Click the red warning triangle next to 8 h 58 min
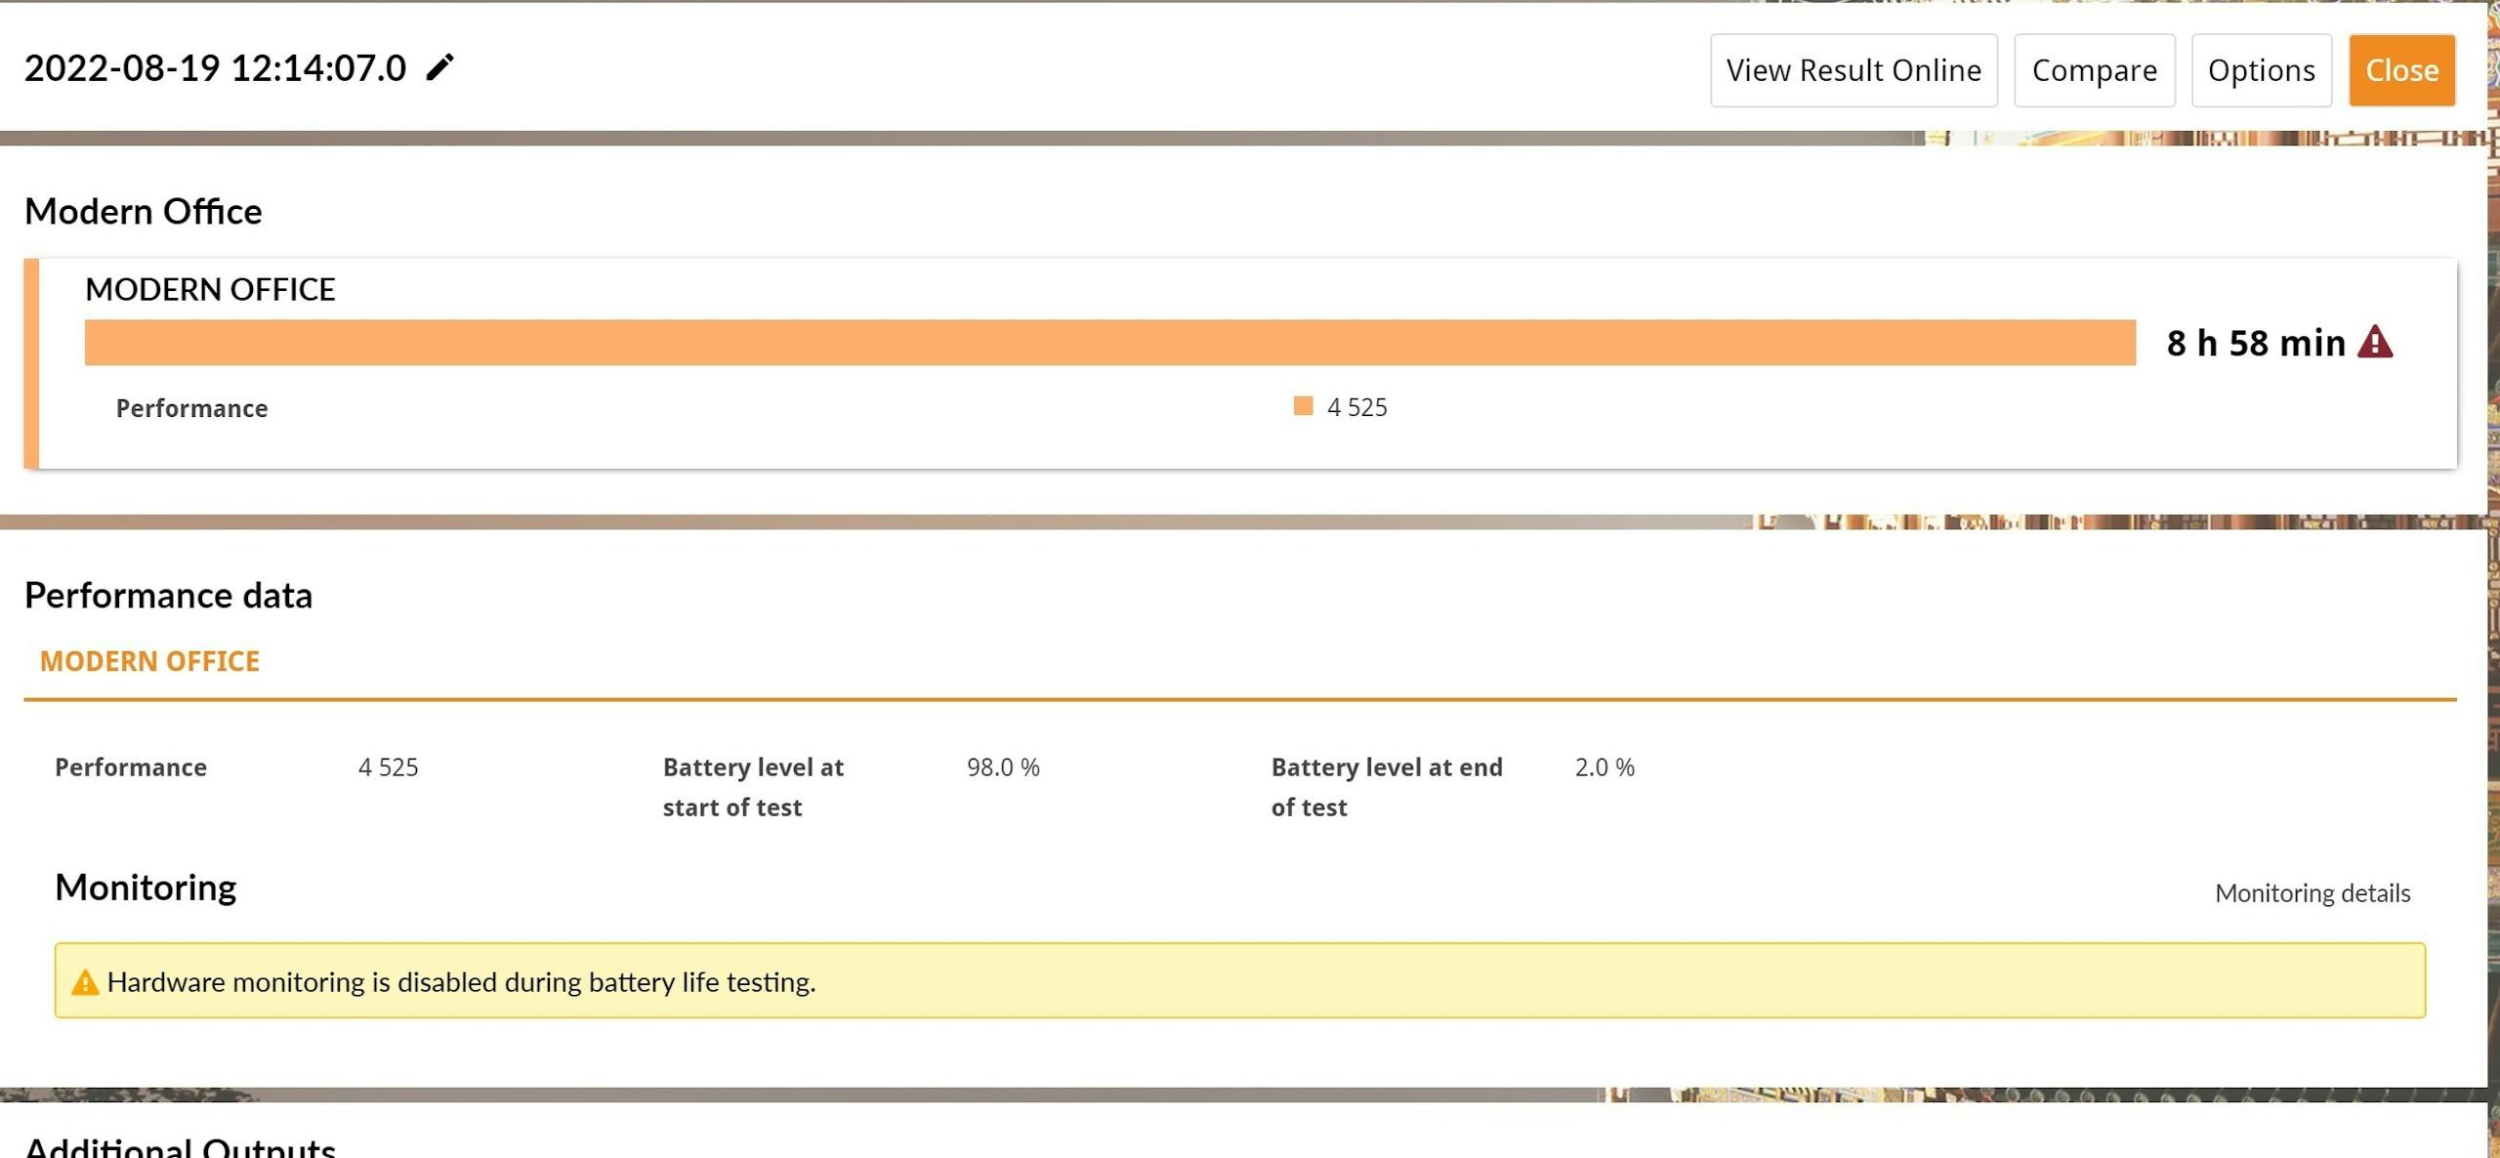Viewport: 2500px width, 1158px height. [x=2375, y=342]
